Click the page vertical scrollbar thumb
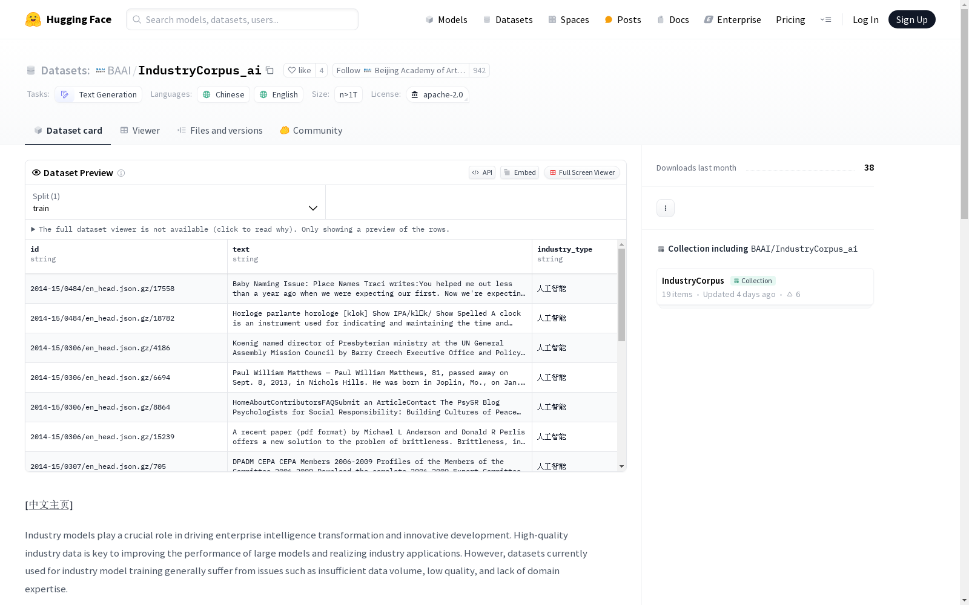 964,114
